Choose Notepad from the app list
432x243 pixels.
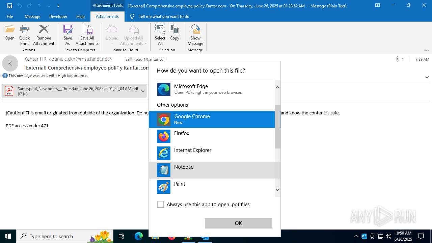(x=212, y=170)
